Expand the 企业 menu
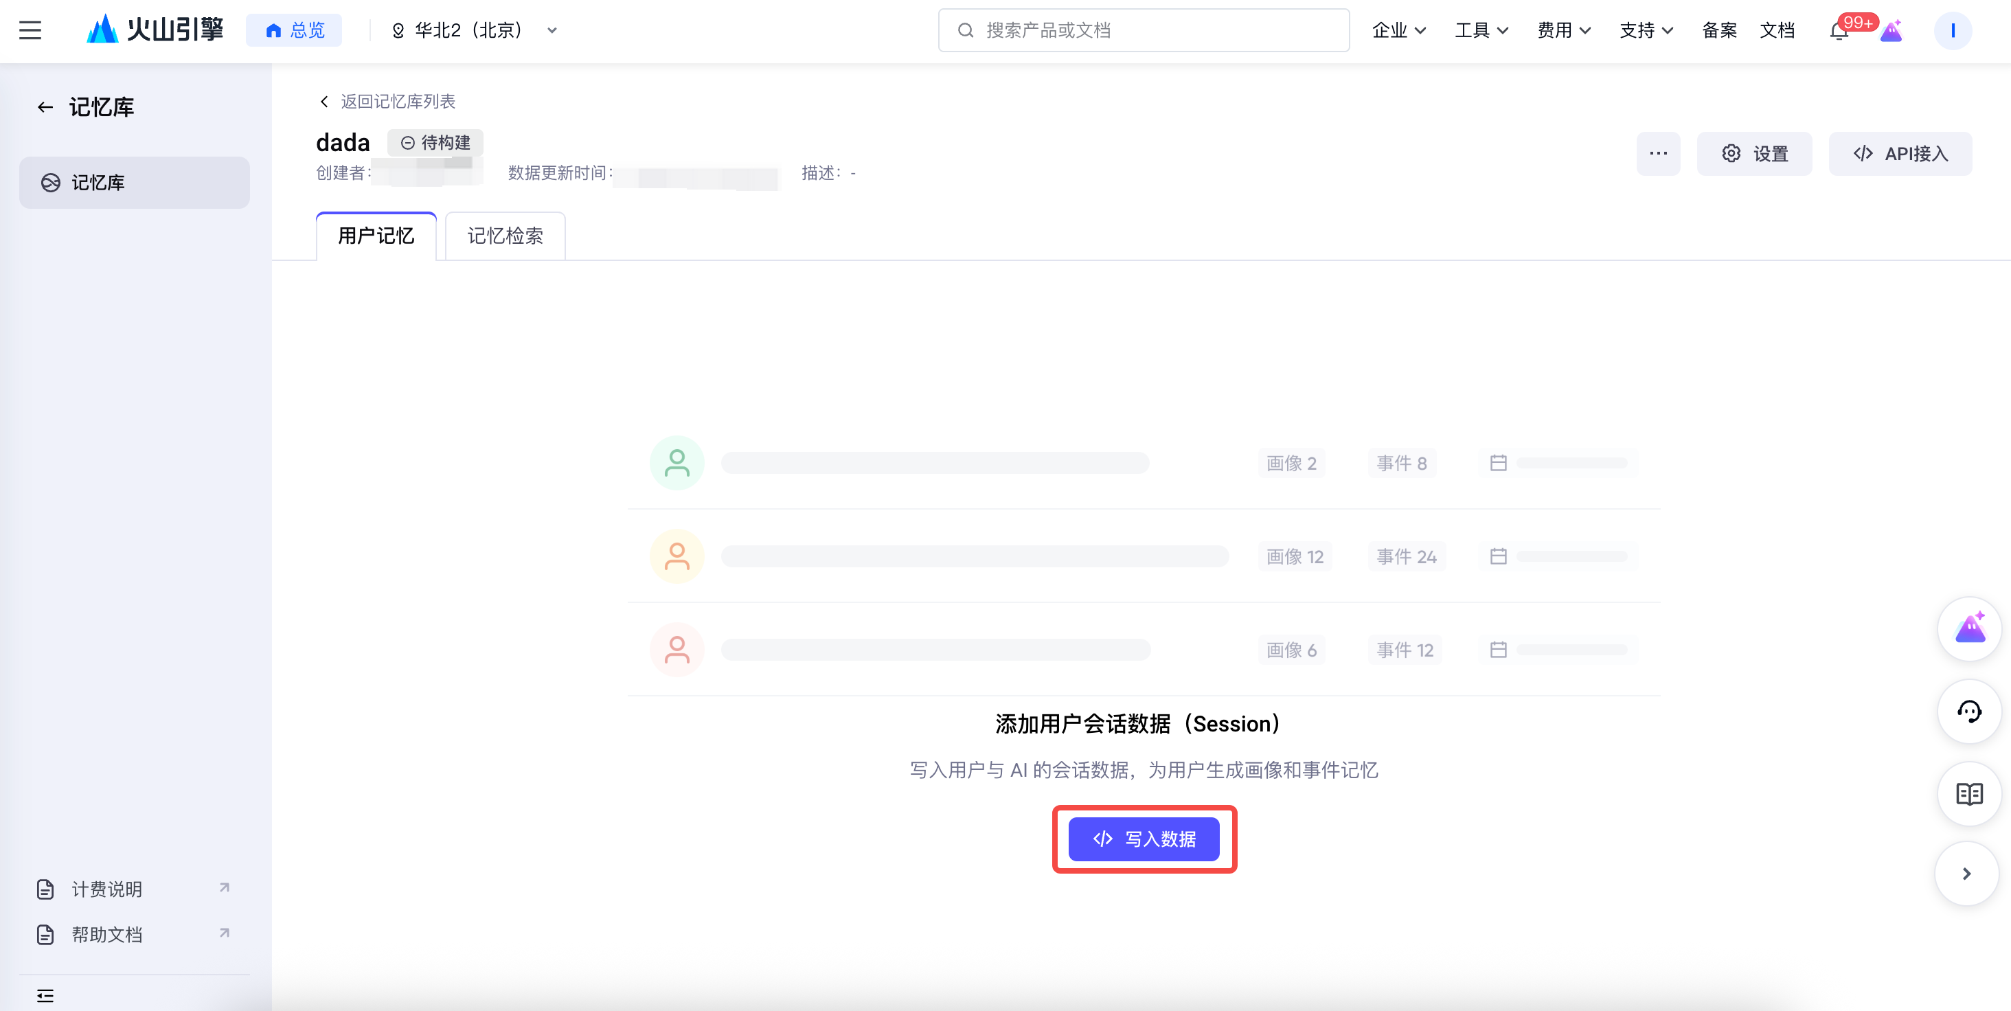2011x1011 pixels. click(x=1398, y=30)
